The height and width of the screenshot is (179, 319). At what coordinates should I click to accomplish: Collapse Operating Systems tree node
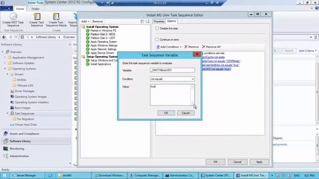pos(5,69)
